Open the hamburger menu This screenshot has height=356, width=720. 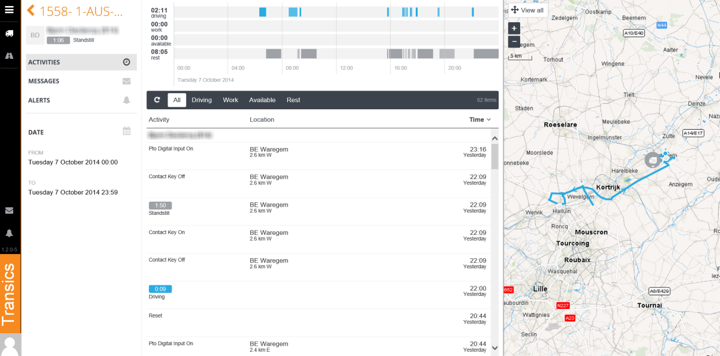tap(10, 10)
